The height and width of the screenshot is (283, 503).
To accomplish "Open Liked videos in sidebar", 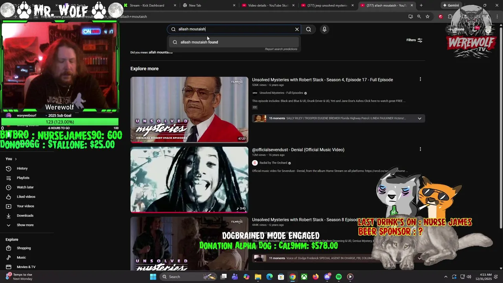I will click(x=26, y=197).
